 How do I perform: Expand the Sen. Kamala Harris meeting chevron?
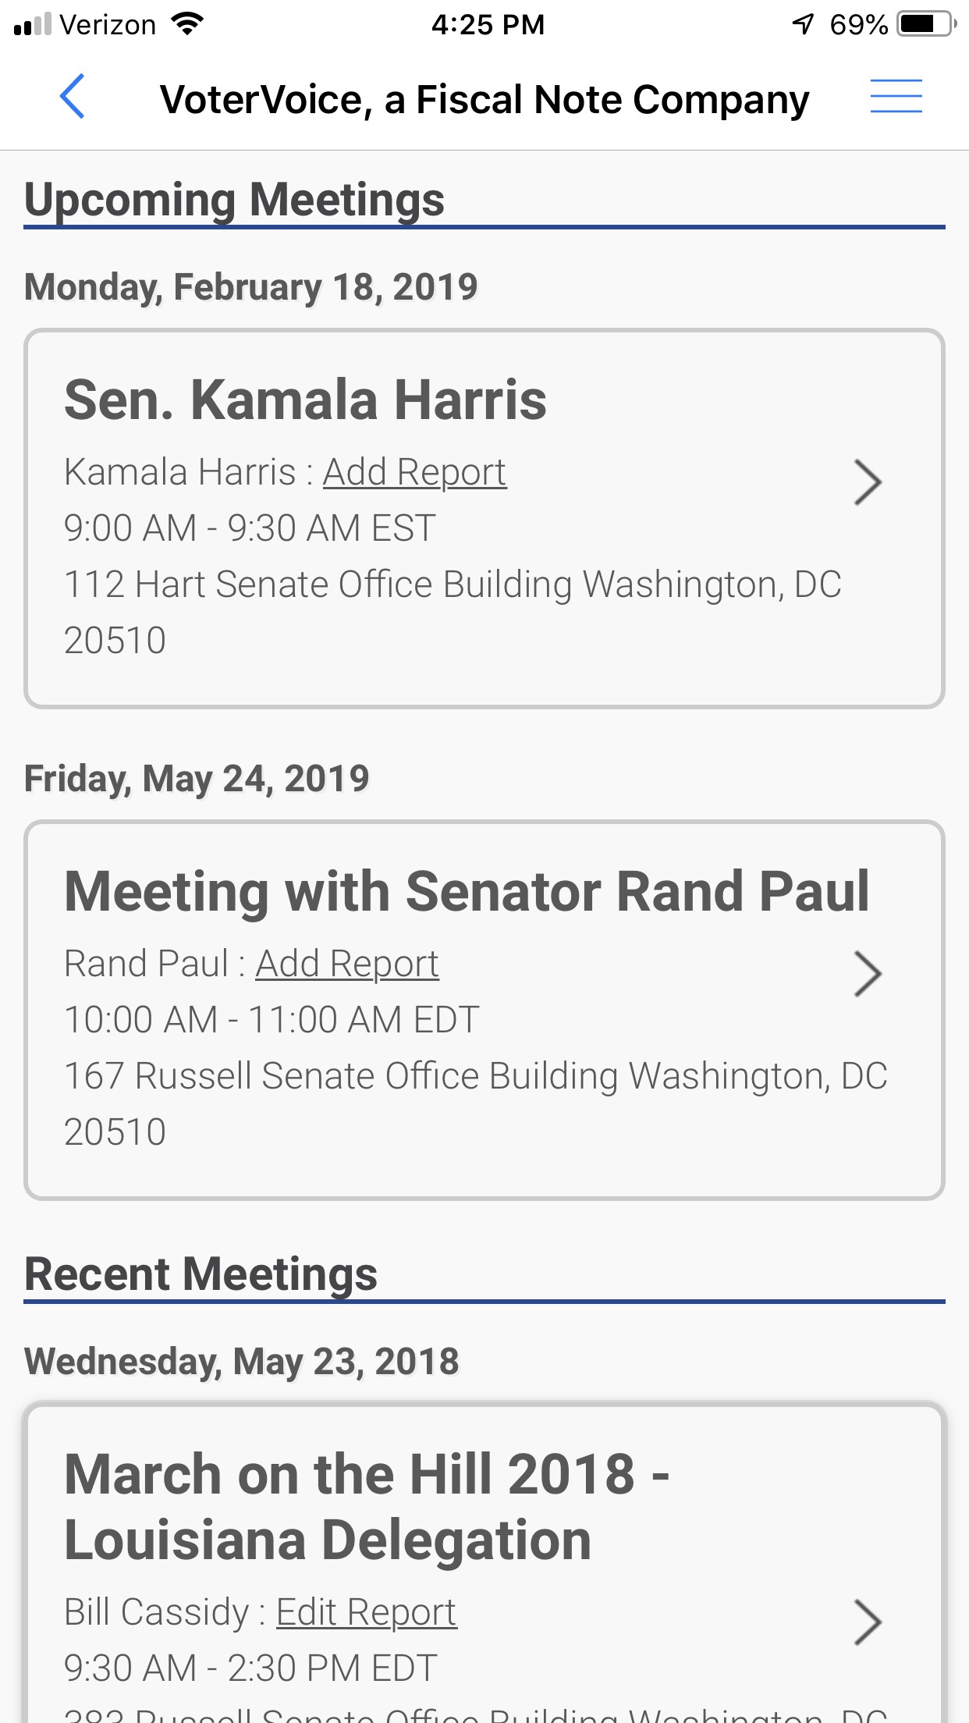coord(868,482)
